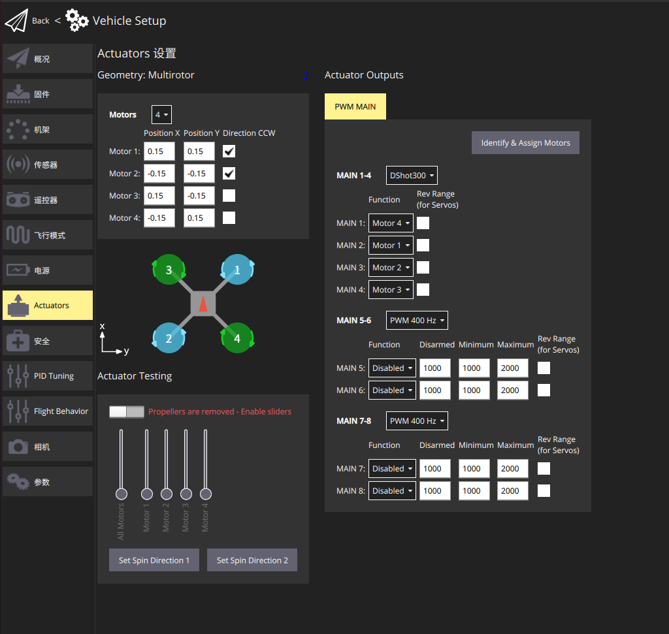This screenshot has width=669, height=634.
Task: Go to 参数 parameters page
Action: click(x=48, y=482)
